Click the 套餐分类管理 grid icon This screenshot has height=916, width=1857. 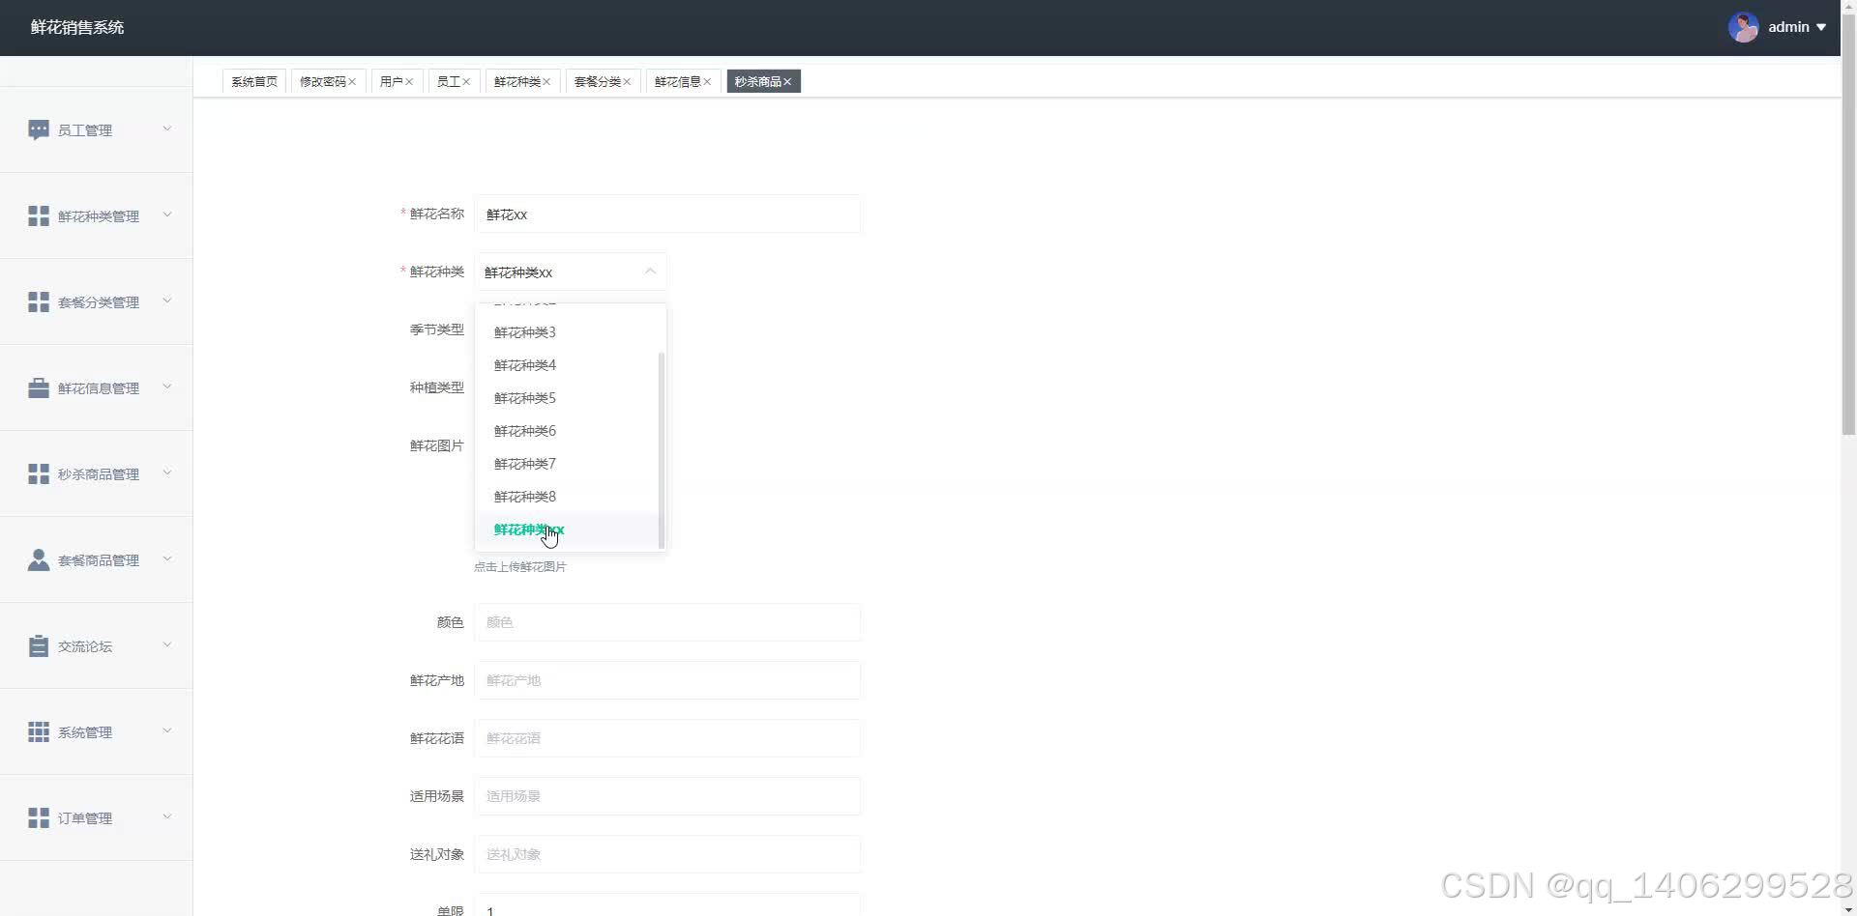coord(39,301)
